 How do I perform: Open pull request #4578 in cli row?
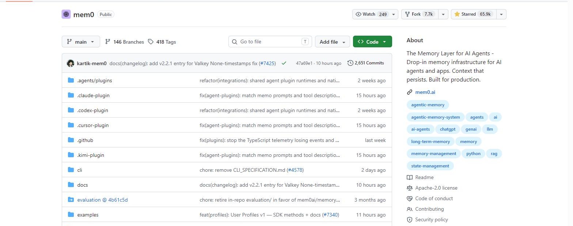point(295,170)
